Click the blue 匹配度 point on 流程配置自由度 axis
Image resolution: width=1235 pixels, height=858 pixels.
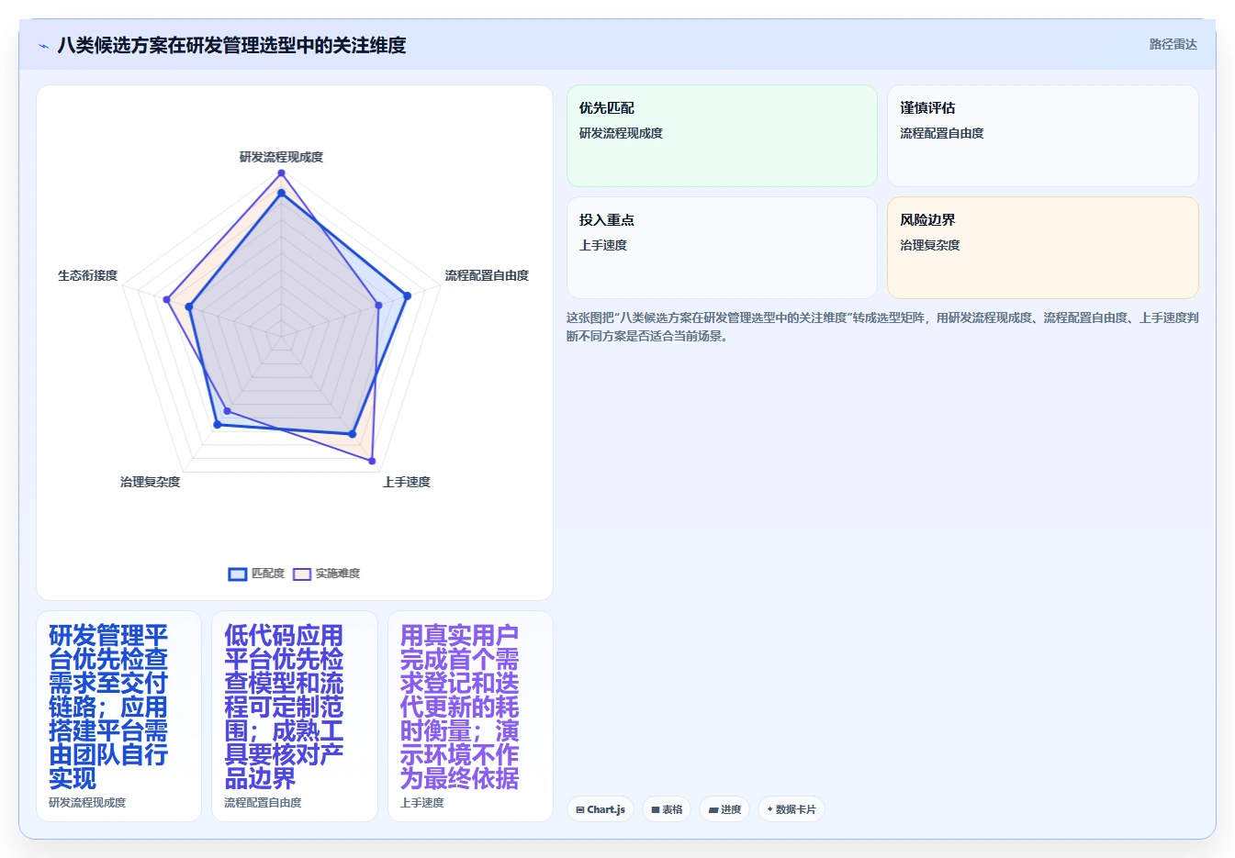click(408, 295)
